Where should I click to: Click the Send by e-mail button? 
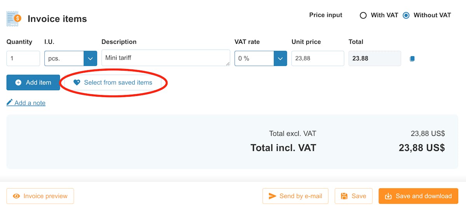295,196
